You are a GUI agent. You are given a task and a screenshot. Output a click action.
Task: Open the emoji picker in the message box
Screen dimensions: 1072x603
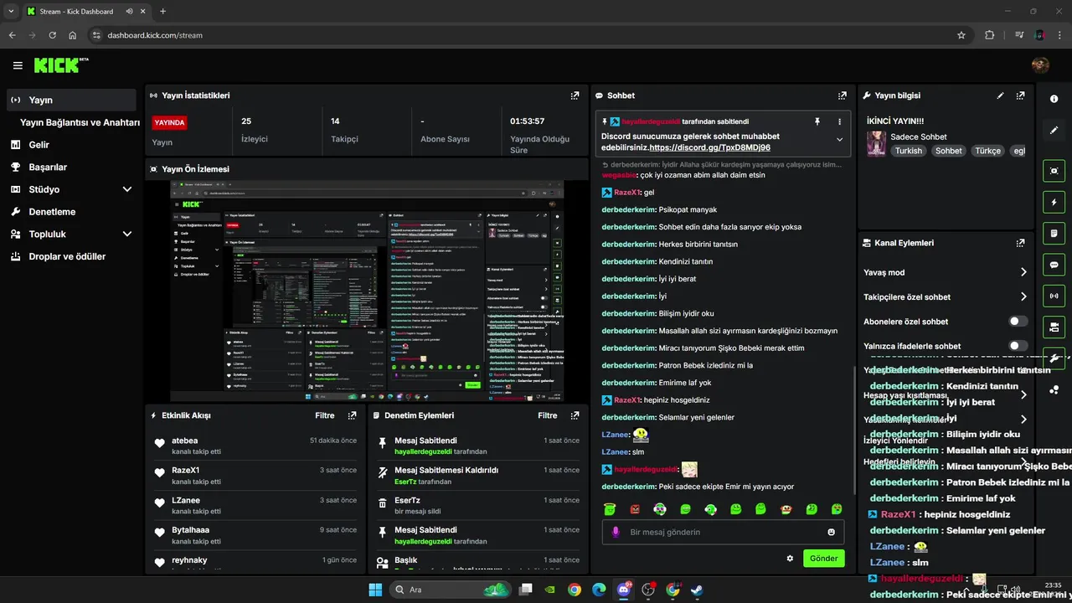click(x=831, y=532)
